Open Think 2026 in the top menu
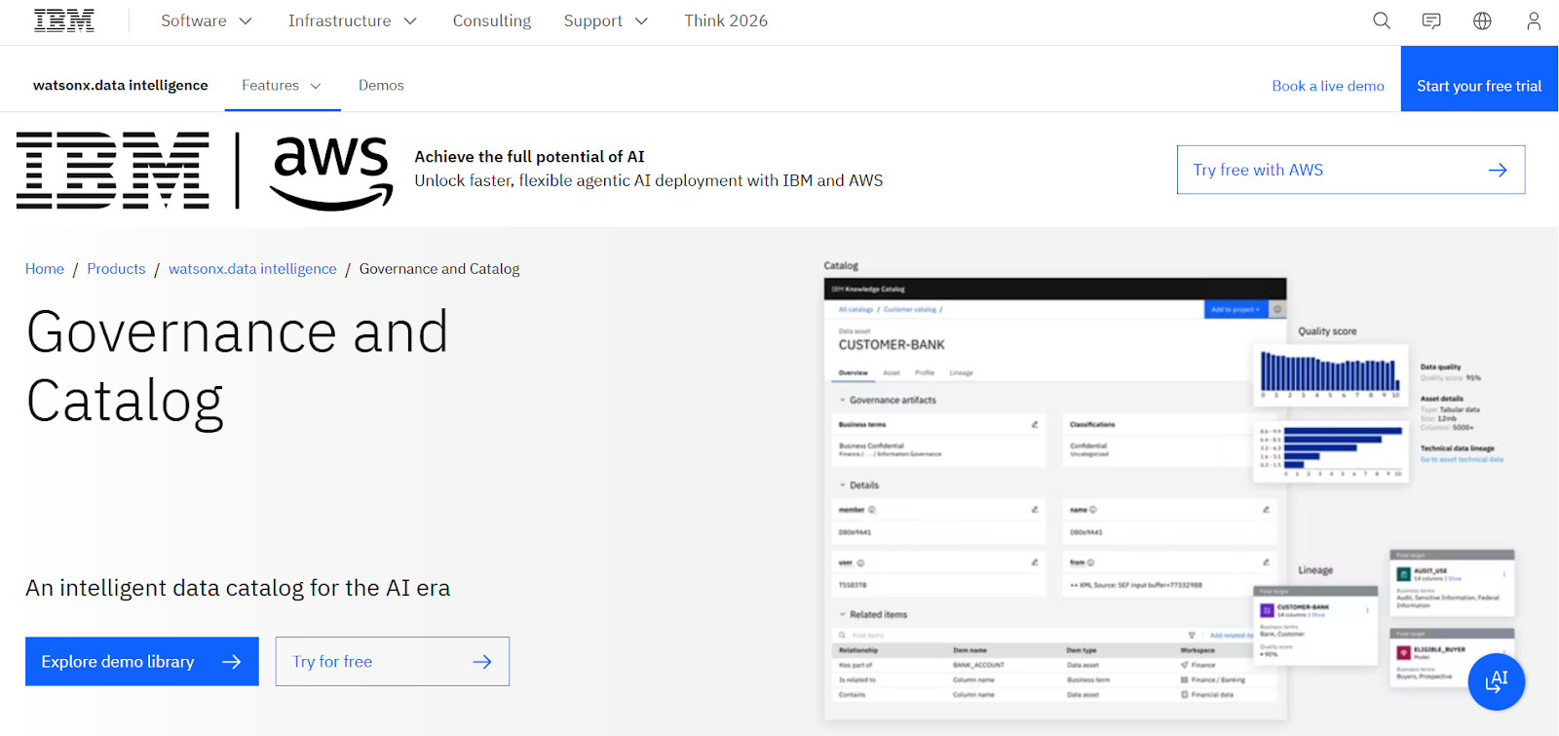The height and width of the screenshot is (736, 1559). [726, 20]
